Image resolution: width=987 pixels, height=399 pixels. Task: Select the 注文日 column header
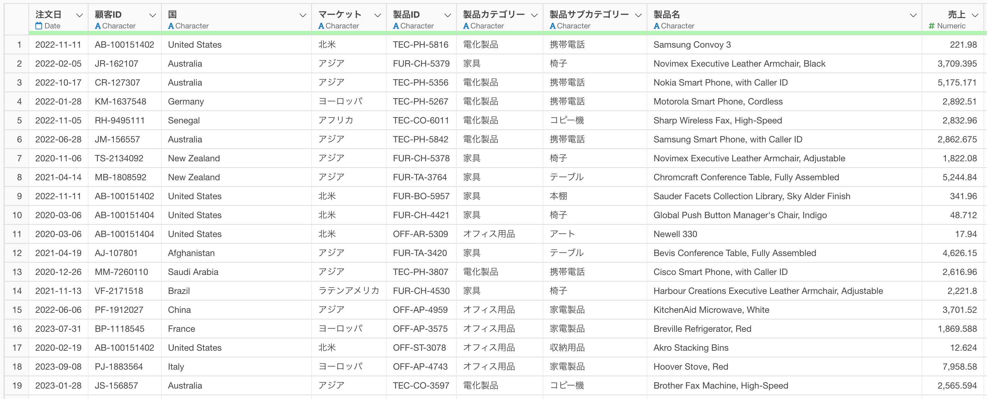point(58,18)
